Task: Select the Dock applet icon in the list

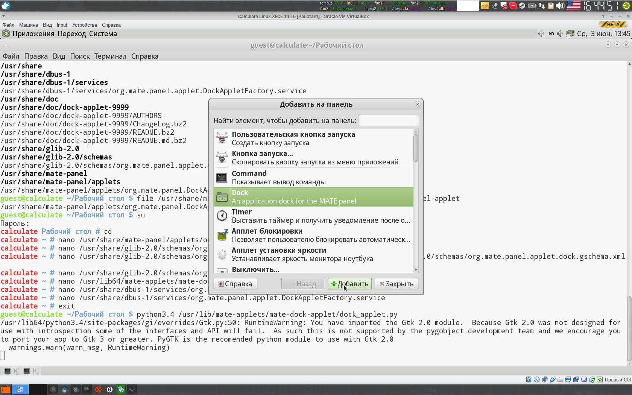Action: [222, 197]
